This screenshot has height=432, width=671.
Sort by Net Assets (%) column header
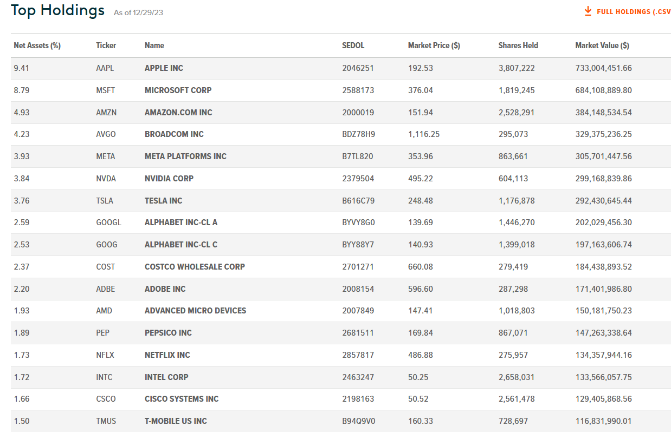(x=37, y=45)
